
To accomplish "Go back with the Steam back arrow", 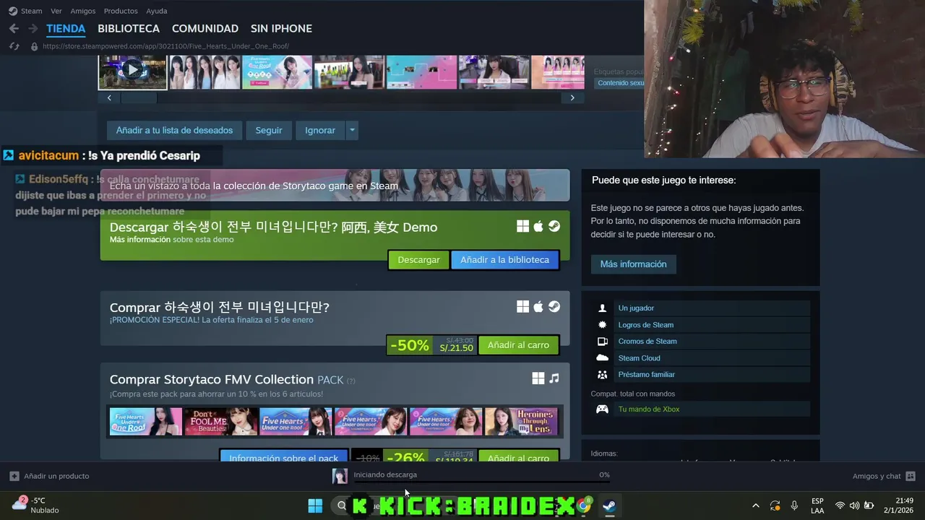I will pos(14,28).
